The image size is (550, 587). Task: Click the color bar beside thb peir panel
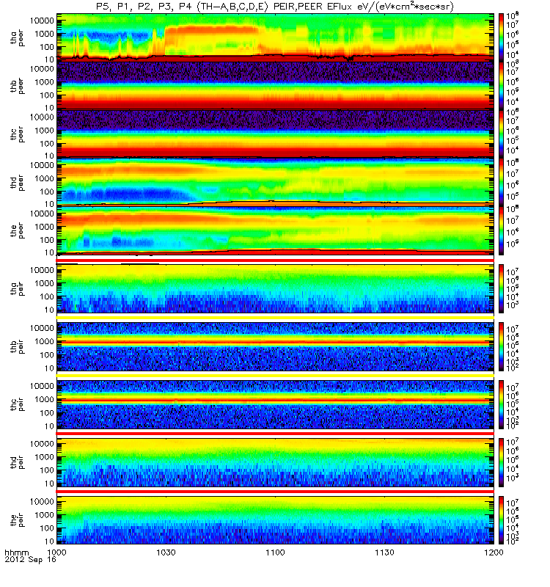(502, 346)
